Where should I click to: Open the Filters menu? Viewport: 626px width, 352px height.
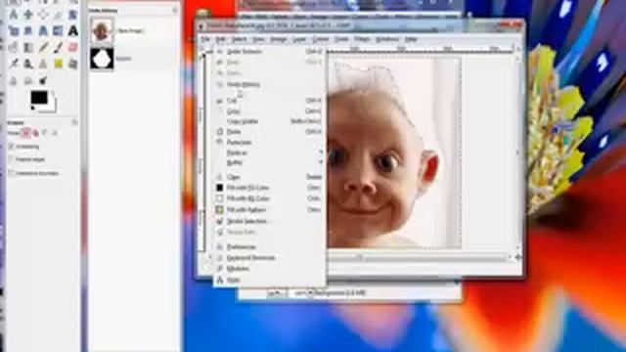(362, 39)
